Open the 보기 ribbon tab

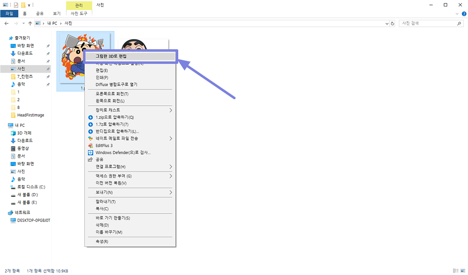tap(57, 13)
